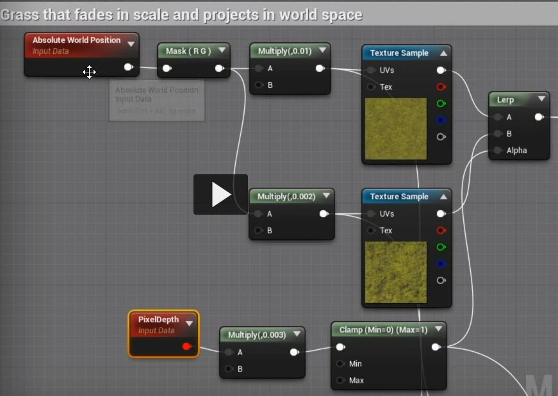Click the Mask (R G) input pin
Image resolution: width=558 pixels, height=396 pixels.
tap(167, 68)
